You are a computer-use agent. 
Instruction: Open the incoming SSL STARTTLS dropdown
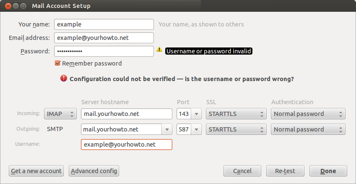coord(236,114)
